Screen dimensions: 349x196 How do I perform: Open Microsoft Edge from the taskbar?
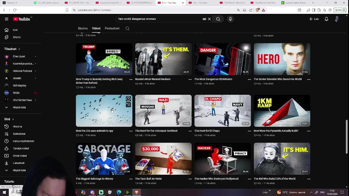[119, 192]
